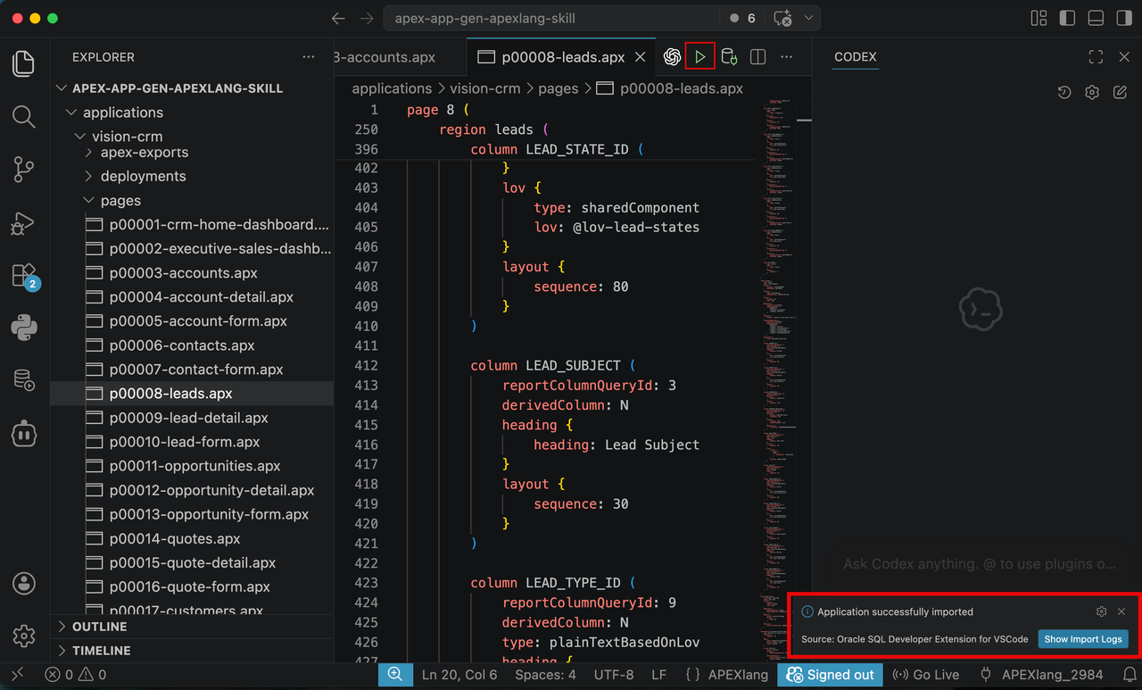
Task: Click chat sessions icon in title bar
Action: (x=782, y=18)
